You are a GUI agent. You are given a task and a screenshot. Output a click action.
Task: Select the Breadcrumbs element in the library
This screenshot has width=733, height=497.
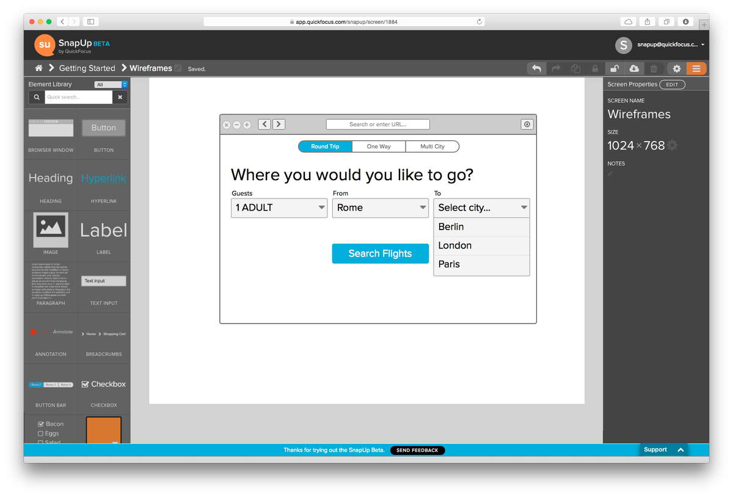point(104,339)
